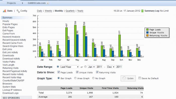
Task: Click the chevron arrow after Projects
Action: [22, 3]
